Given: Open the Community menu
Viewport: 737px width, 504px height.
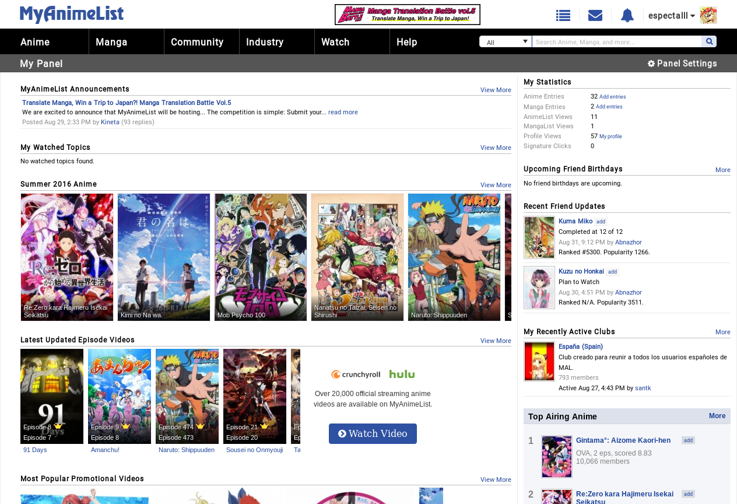Looking at the screenshot, I should [197, 42].
